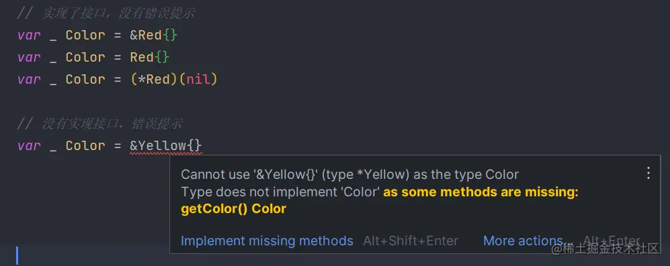Screen dimensions: 670x266
Task: Click the nil keyword inside parentheses
Action: click(198, 80)
